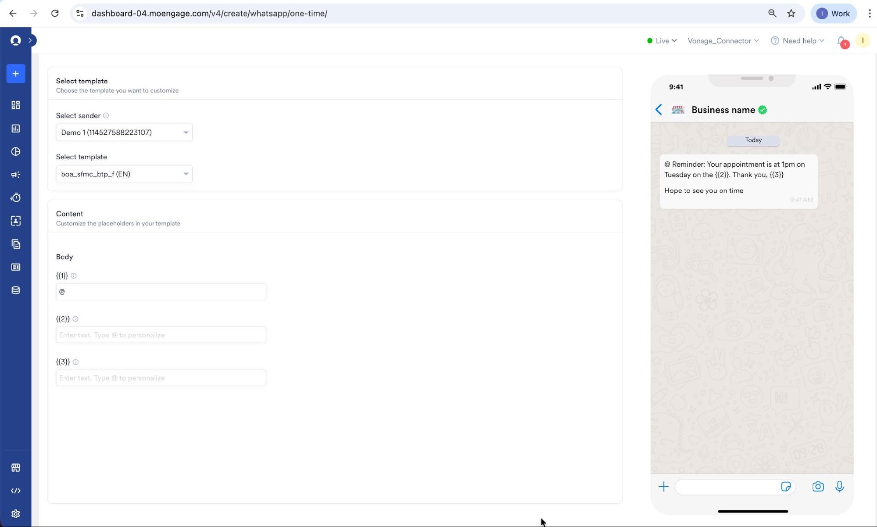
Task: Bookmark this page with the star icon
Action: point(791,13)
